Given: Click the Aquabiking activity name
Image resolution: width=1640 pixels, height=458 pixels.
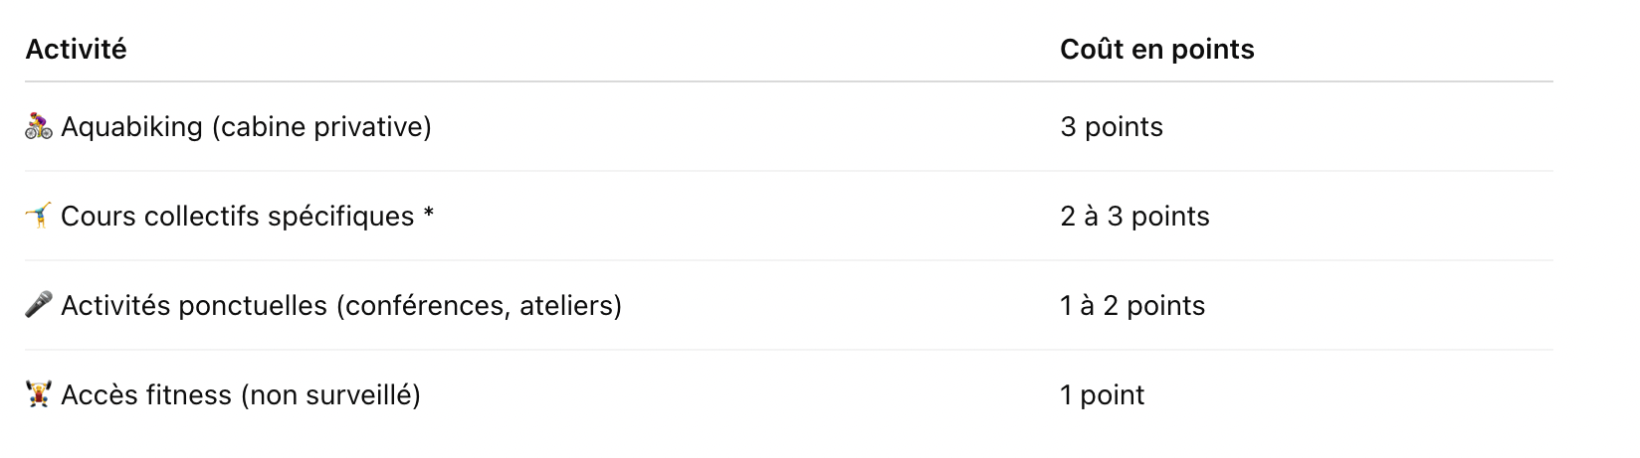Looking at the screenshot, I should point(131,127).
